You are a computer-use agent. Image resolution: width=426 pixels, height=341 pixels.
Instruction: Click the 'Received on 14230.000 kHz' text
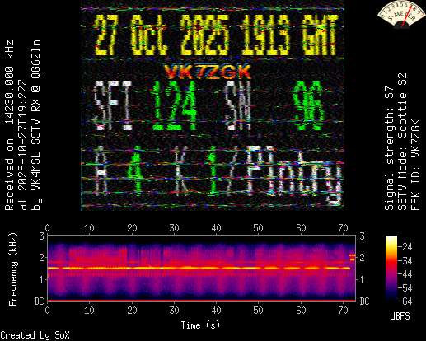point(9,125)
